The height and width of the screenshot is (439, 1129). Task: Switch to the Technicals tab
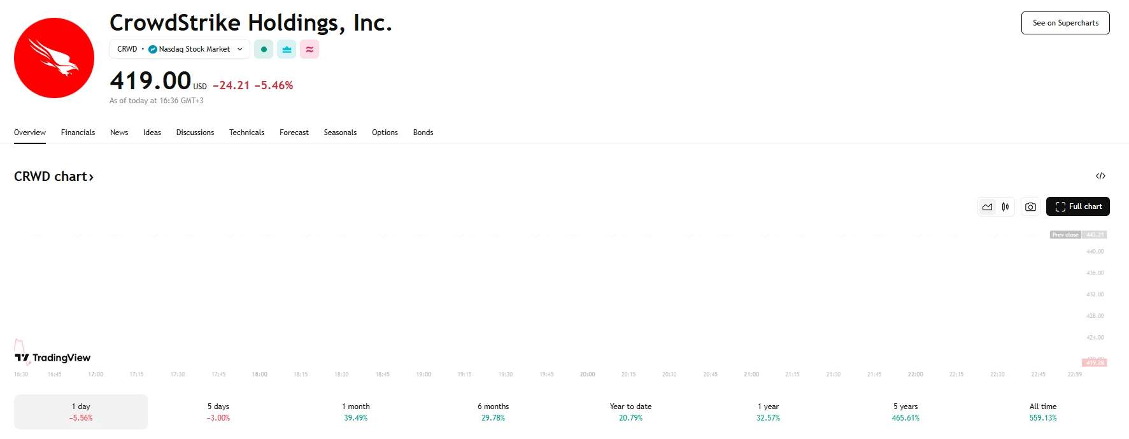pos(246,133)
